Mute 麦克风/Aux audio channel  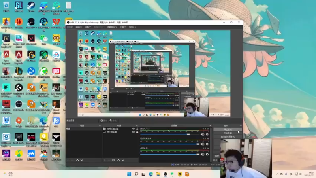tap(202, 134)
